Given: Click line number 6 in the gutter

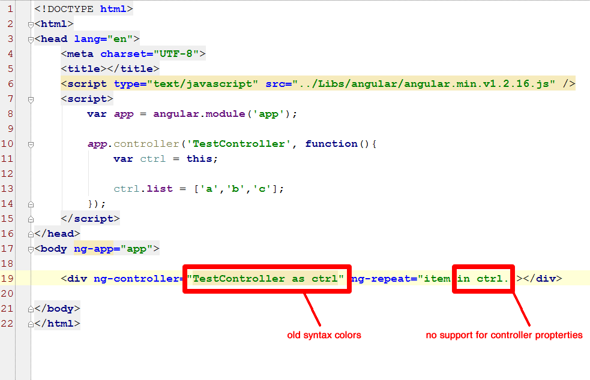Looking at the screenshot, I should 10,83.
